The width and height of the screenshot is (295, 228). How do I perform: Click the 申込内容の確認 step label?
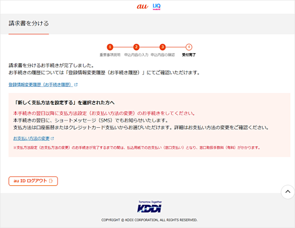[163, 55]
